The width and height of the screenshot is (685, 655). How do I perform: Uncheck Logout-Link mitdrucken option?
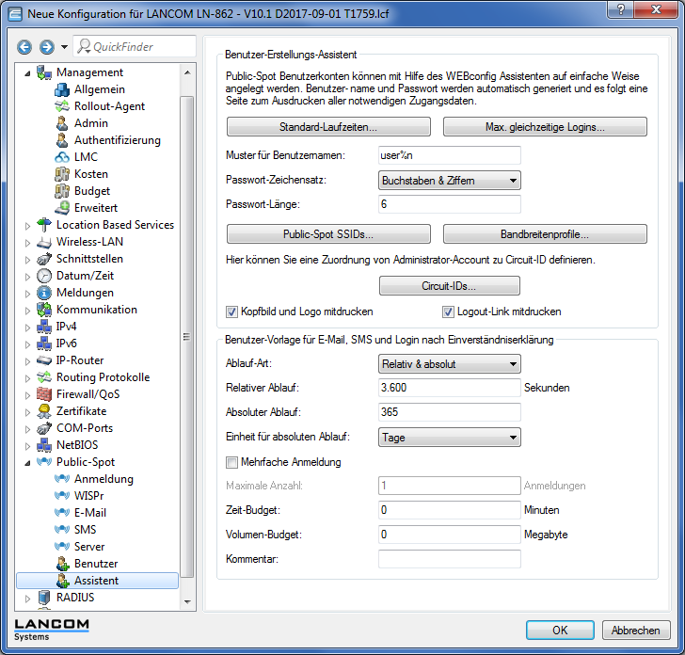click(449, 312)
